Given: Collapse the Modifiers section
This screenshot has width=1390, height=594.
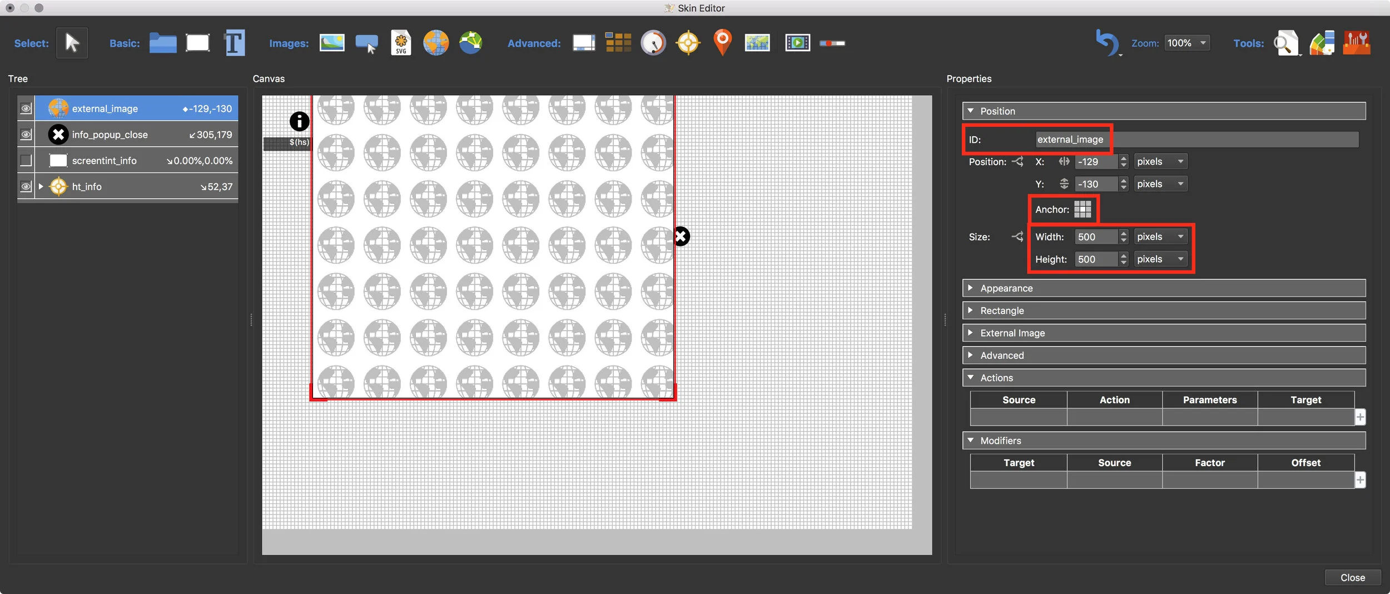Looking at the screenshot, I should pos(1164,440).
